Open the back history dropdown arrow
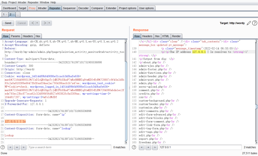The width and height of the screenshot is (258, 156). [37, 23]
